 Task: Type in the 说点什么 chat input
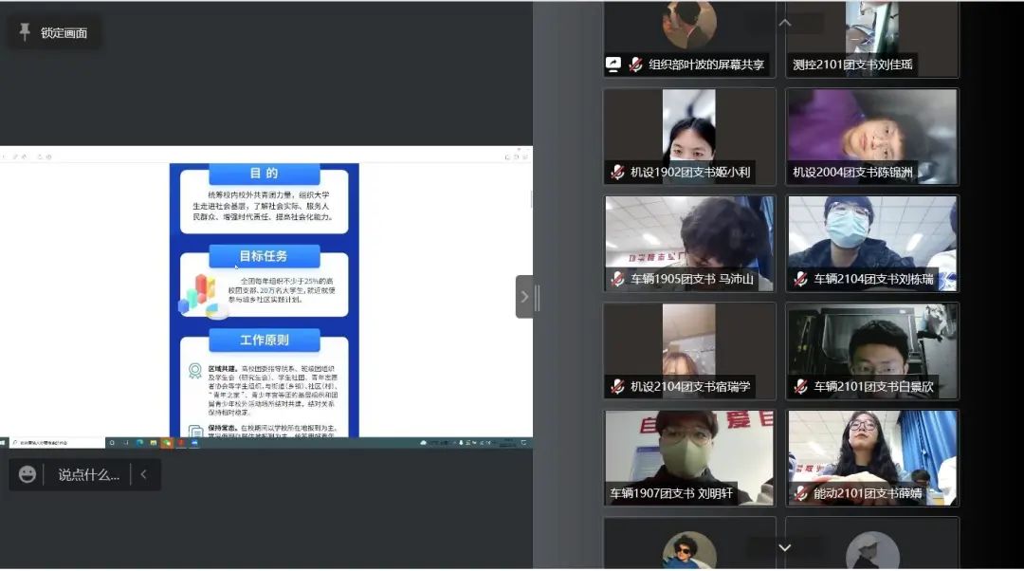tap(88, 474)
